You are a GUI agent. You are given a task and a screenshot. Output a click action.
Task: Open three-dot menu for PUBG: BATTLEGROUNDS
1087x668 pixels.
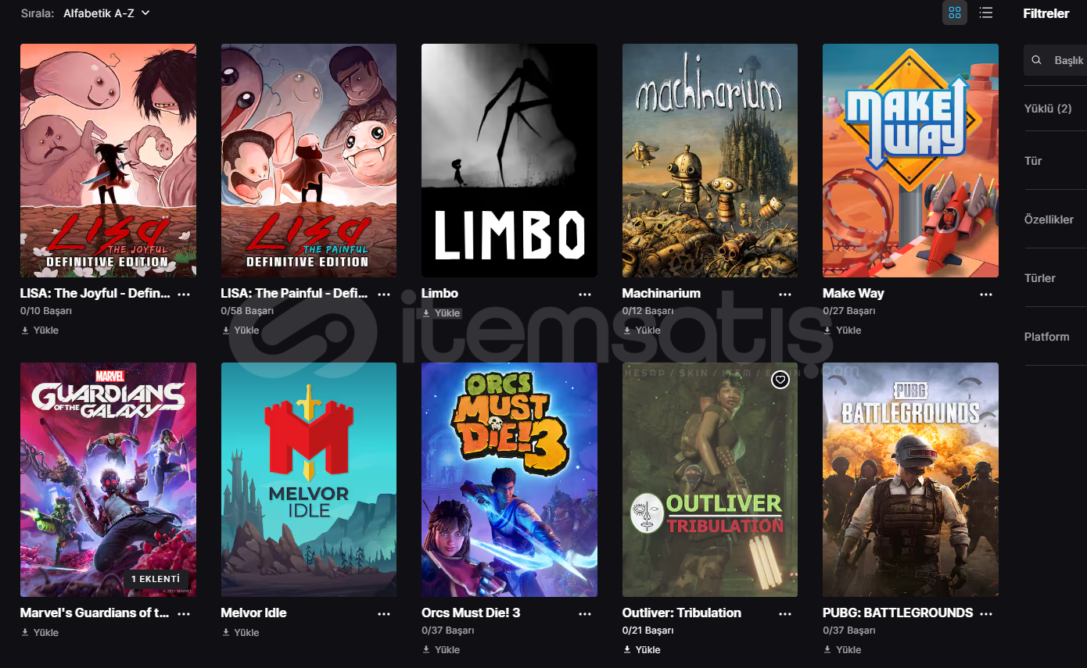coord(986,614)
